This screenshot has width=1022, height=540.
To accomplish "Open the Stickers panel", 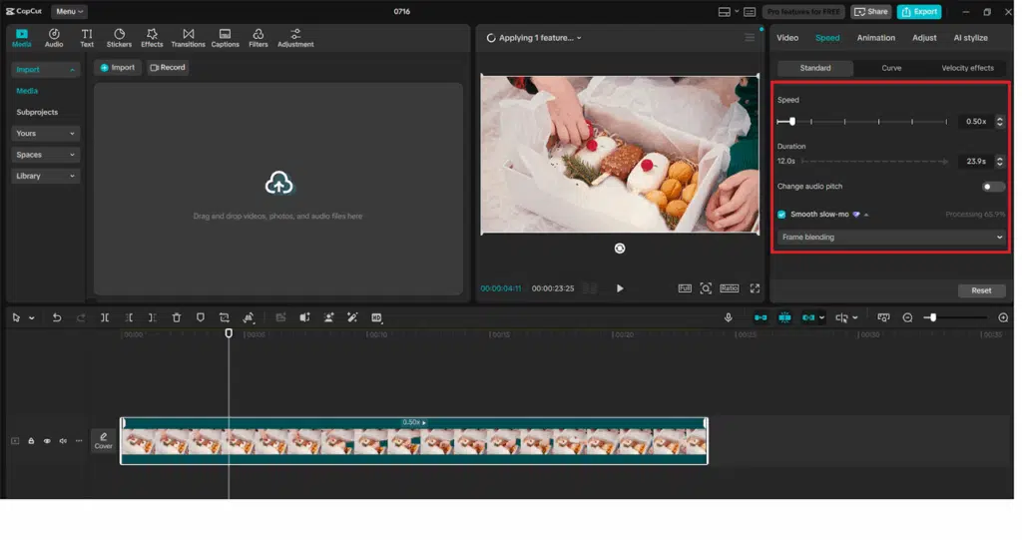I will tap(119, 38).
